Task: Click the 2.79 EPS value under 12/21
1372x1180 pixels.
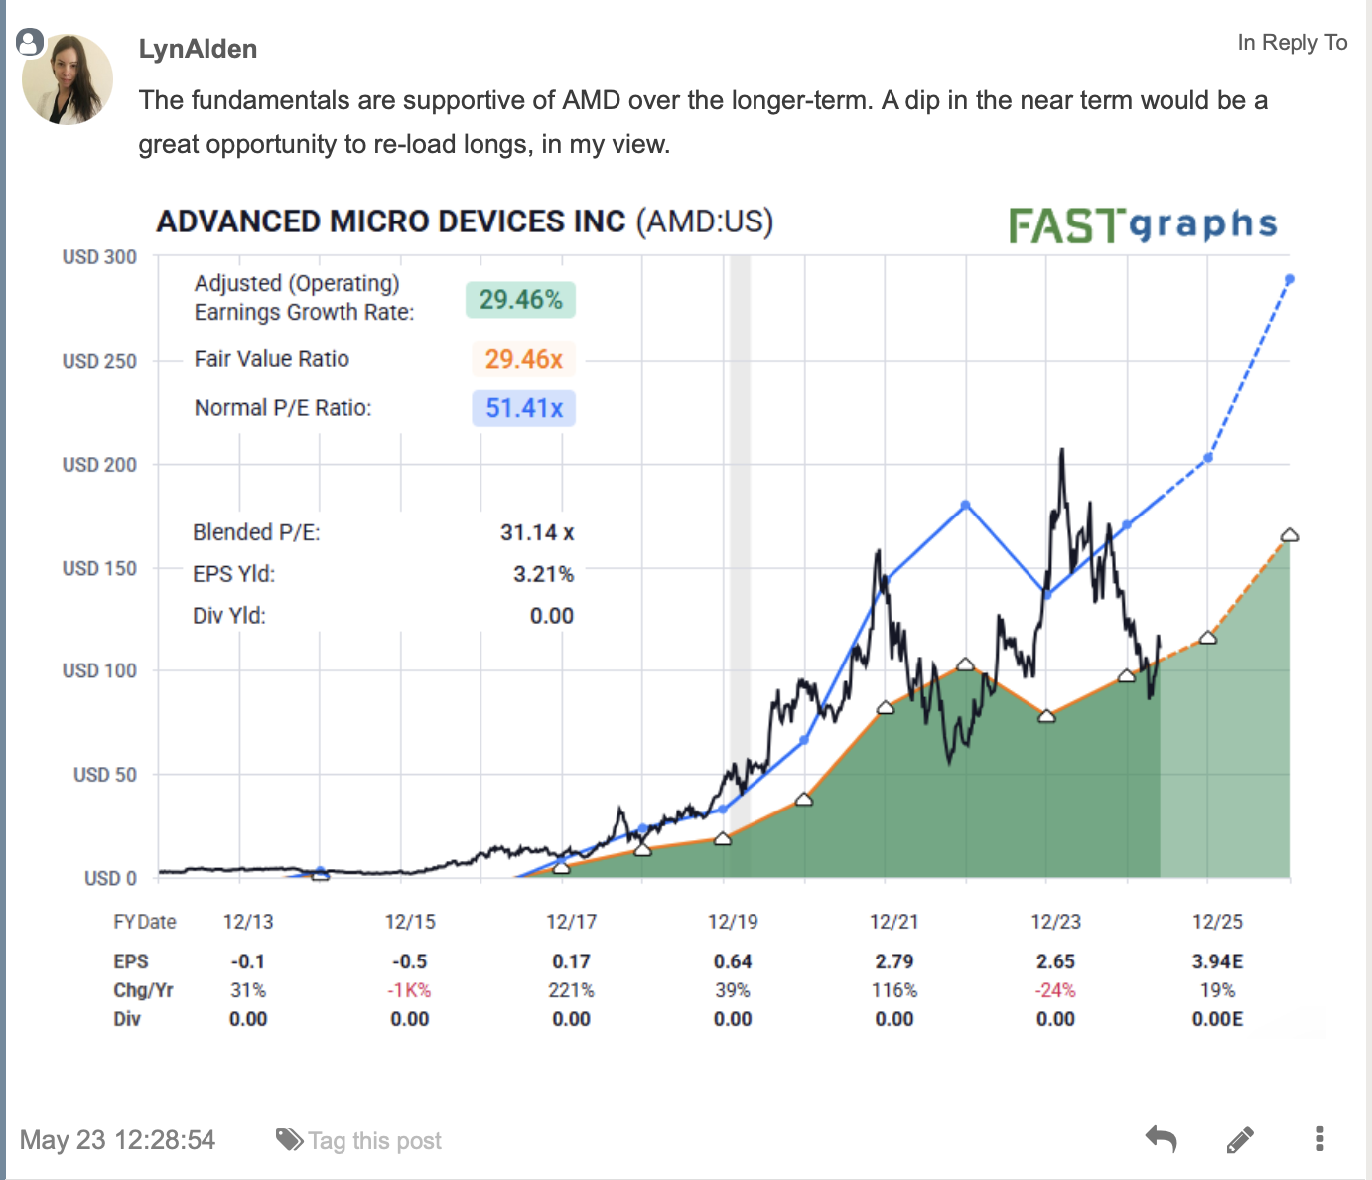Action: pyautogui.click(x=894, y=961)
